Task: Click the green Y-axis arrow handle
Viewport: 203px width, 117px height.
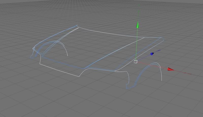Action: [138, 25]
